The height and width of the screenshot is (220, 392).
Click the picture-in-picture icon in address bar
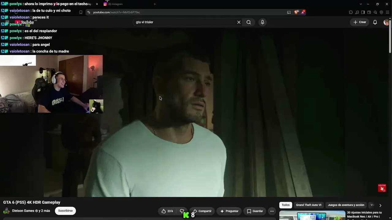click(289, 12)
